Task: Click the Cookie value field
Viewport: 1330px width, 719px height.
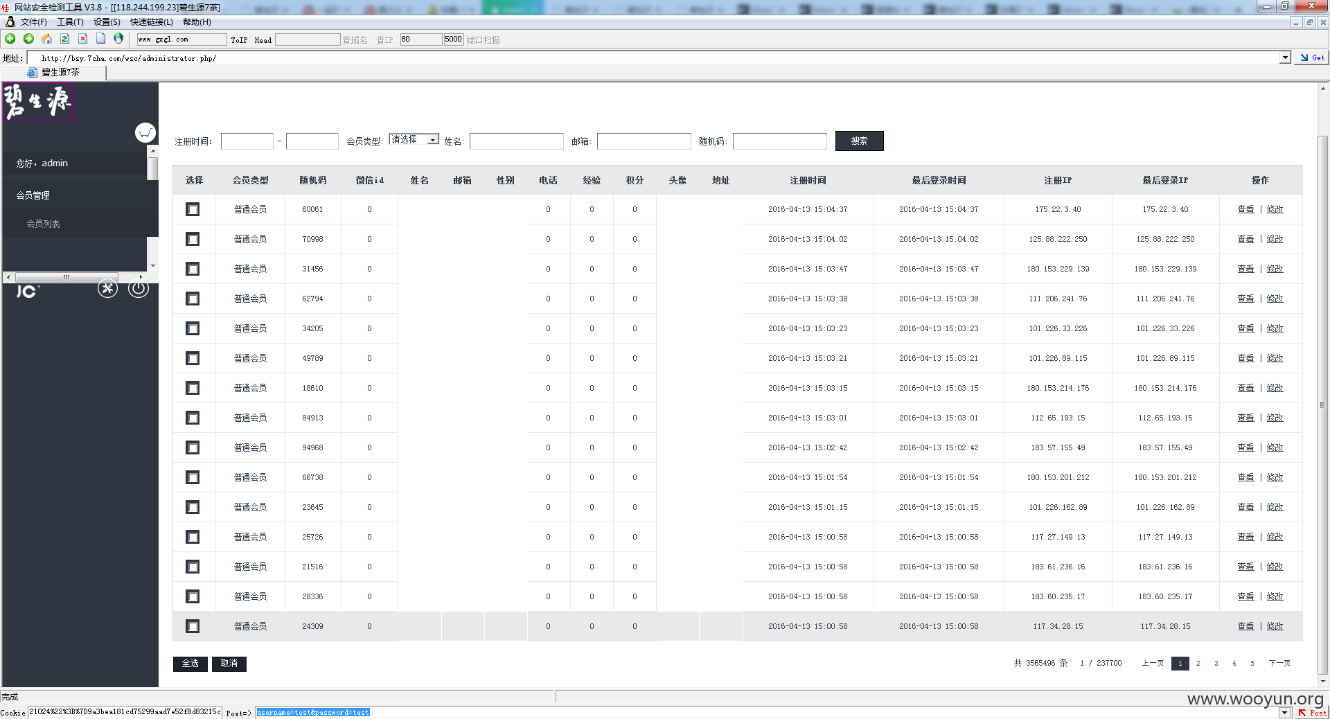Action: point(125,712)
